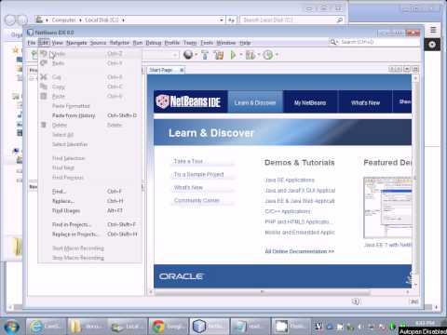Click the Clean and Build Project icon
447x335 pixels.
[x=219, y=55]
